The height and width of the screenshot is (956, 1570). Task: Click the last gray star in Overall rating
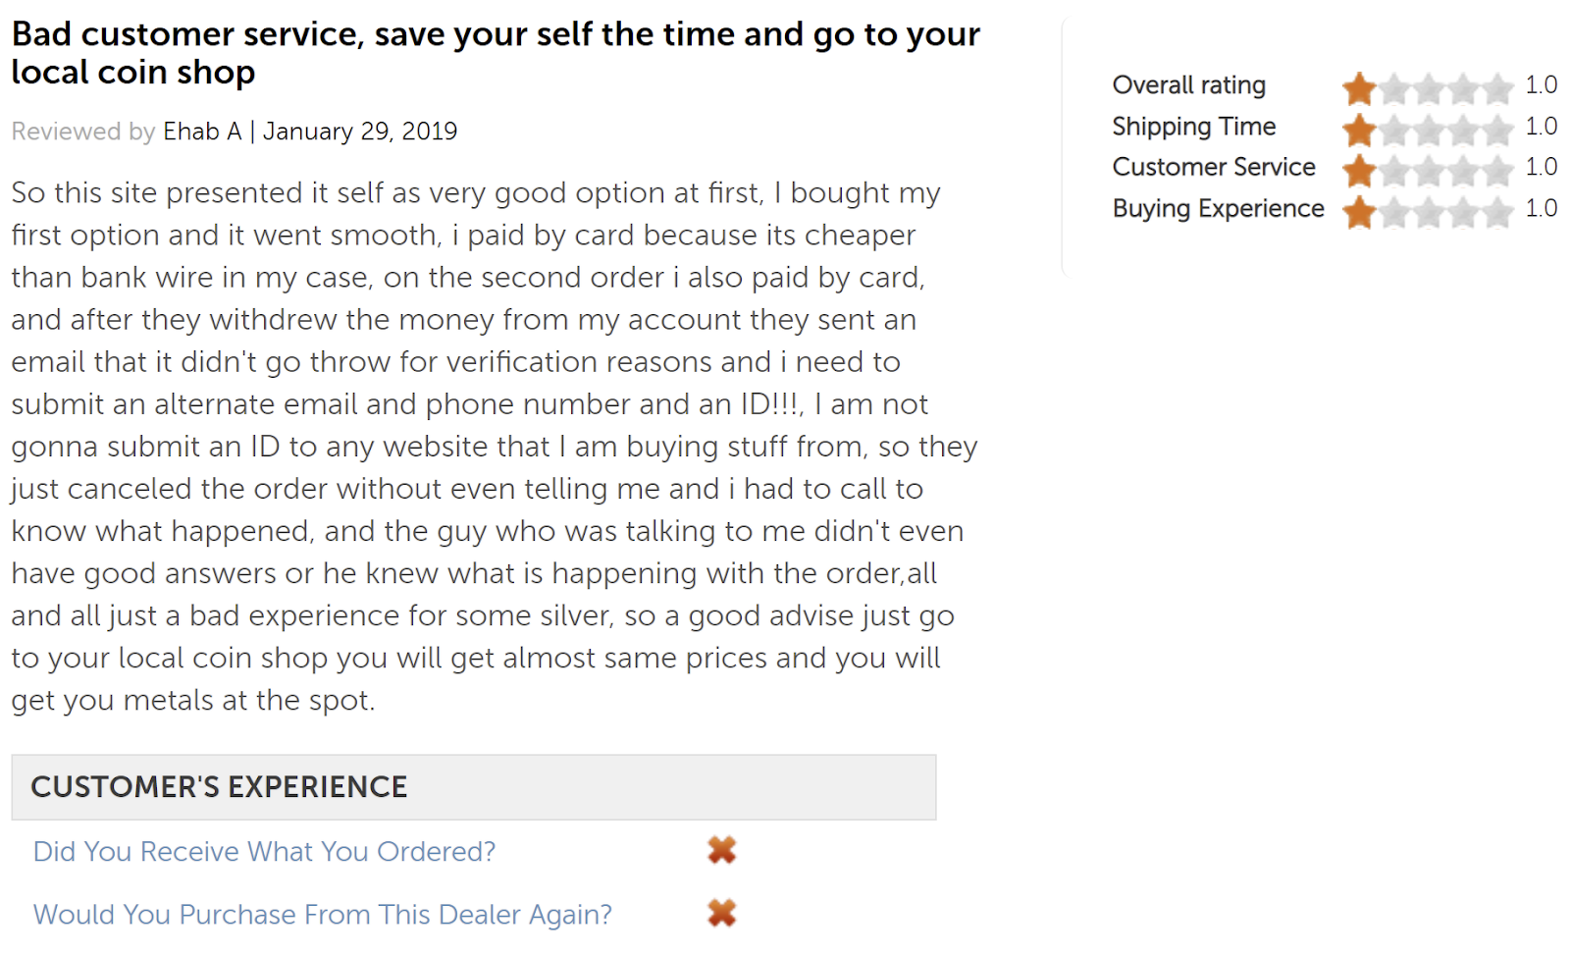[x=1497, y=89]
